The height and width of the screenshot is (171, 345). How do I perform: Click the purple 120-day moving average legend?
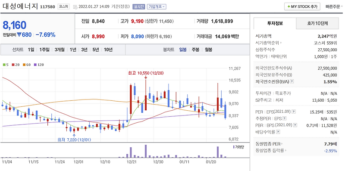(39, 65)
